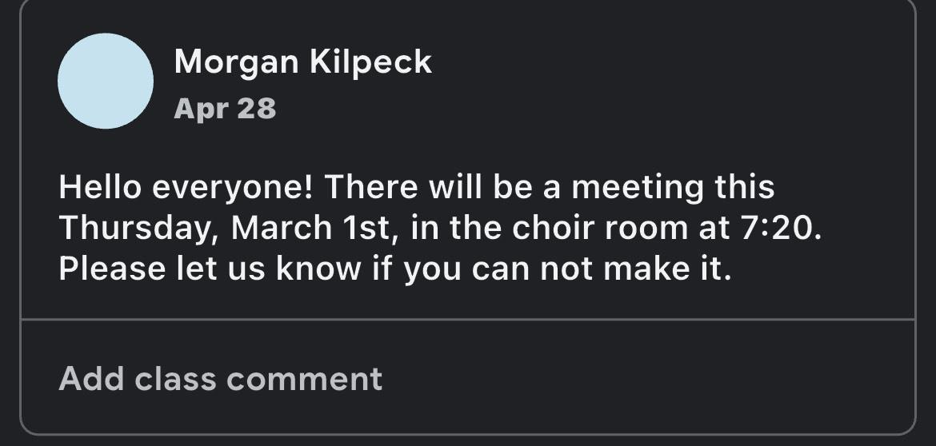This screenshot has width=936, height=446.
Task: Open the Morgan Kilpeck author name
Action: (302, 62)
